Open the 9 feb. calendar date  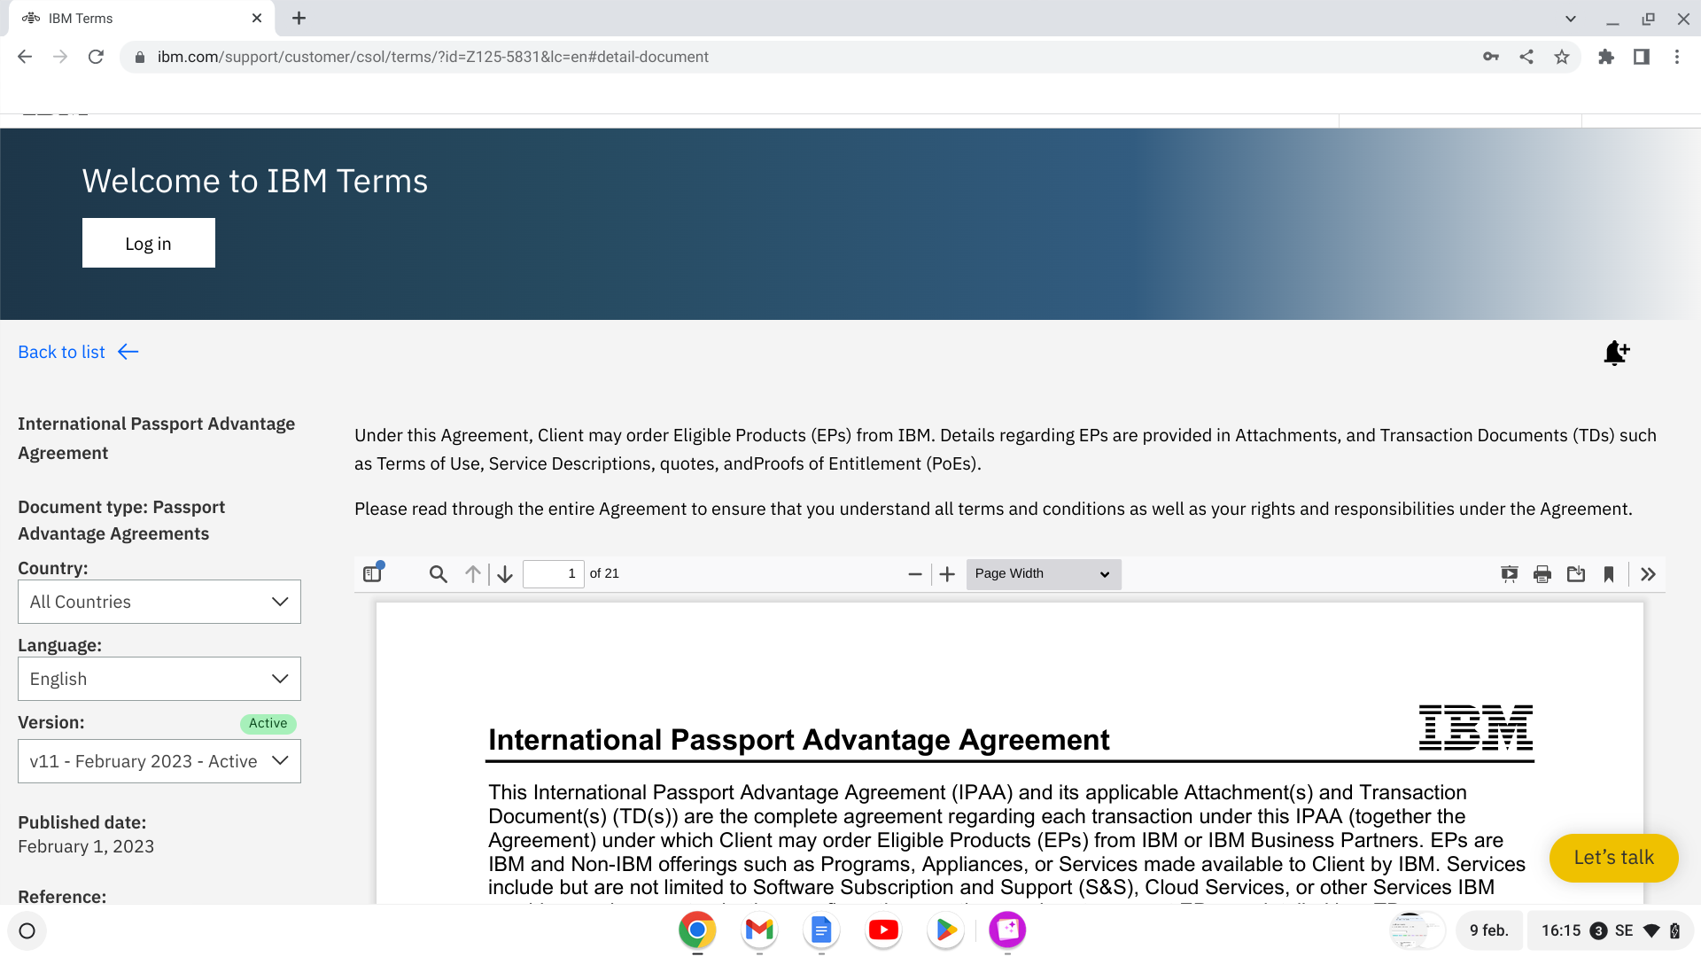(1489, 930)
